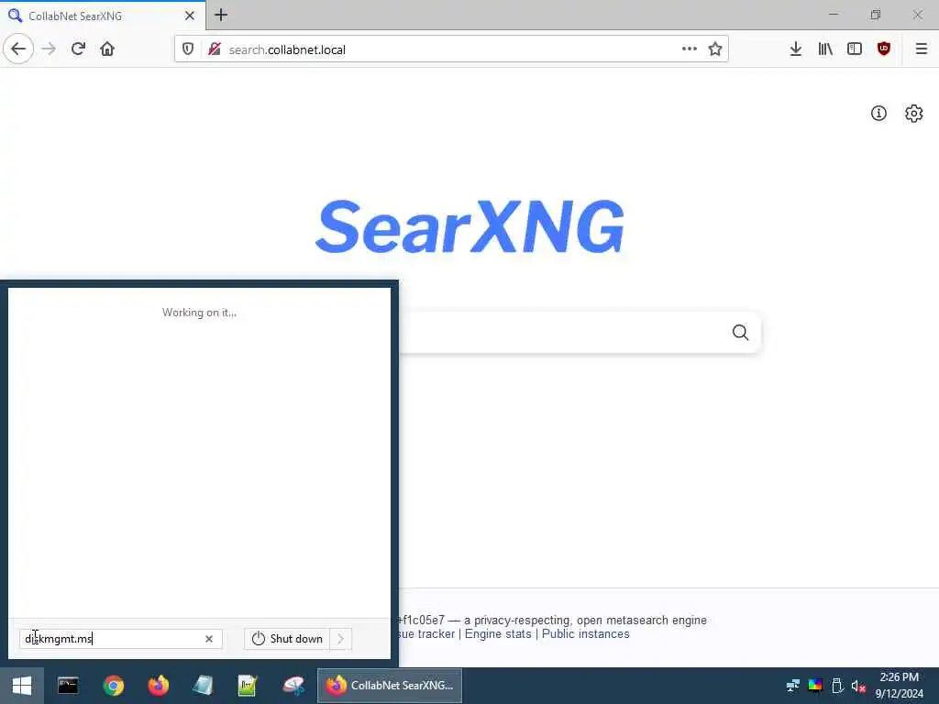
Task: Open the notebook app taskbar icon
Action: pos(203,686)
